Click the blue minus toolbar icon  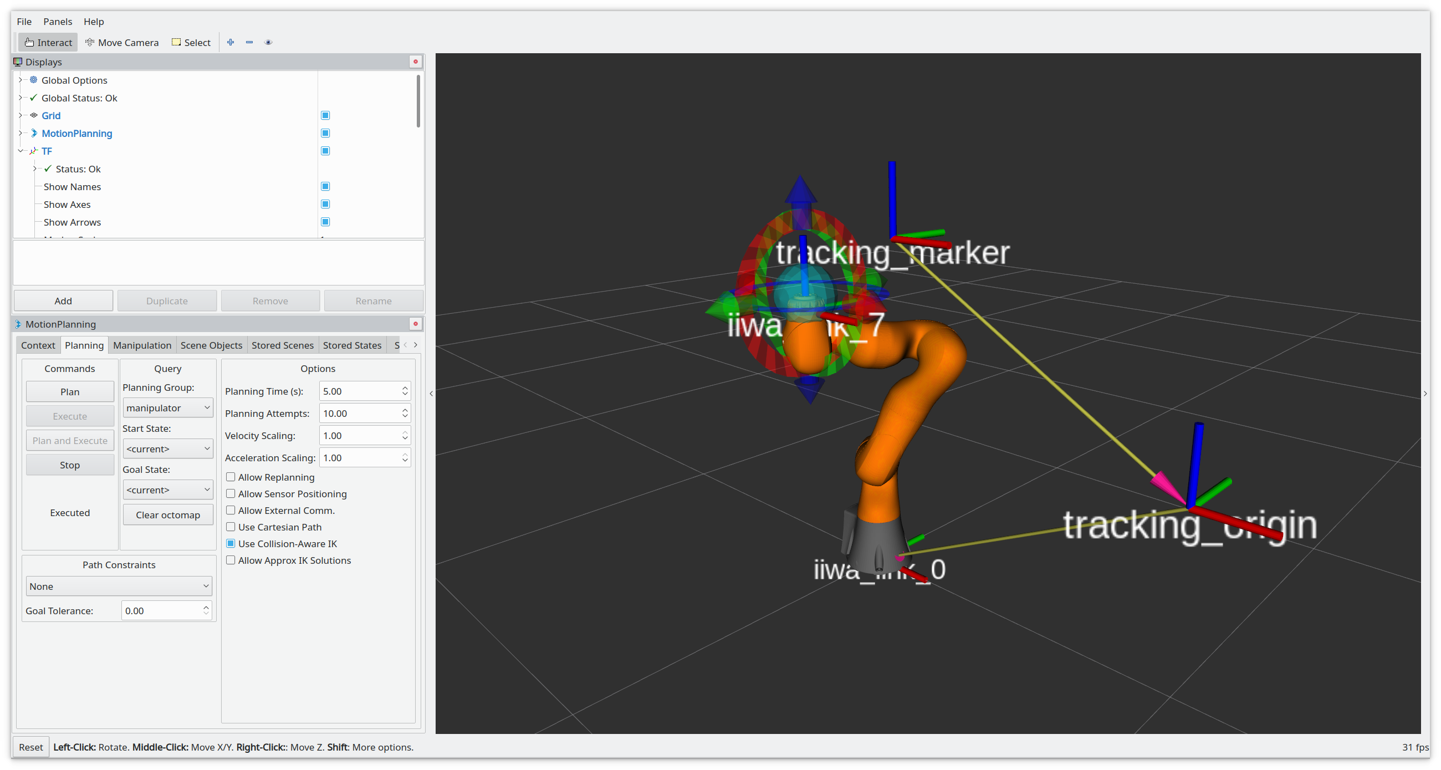249,43
